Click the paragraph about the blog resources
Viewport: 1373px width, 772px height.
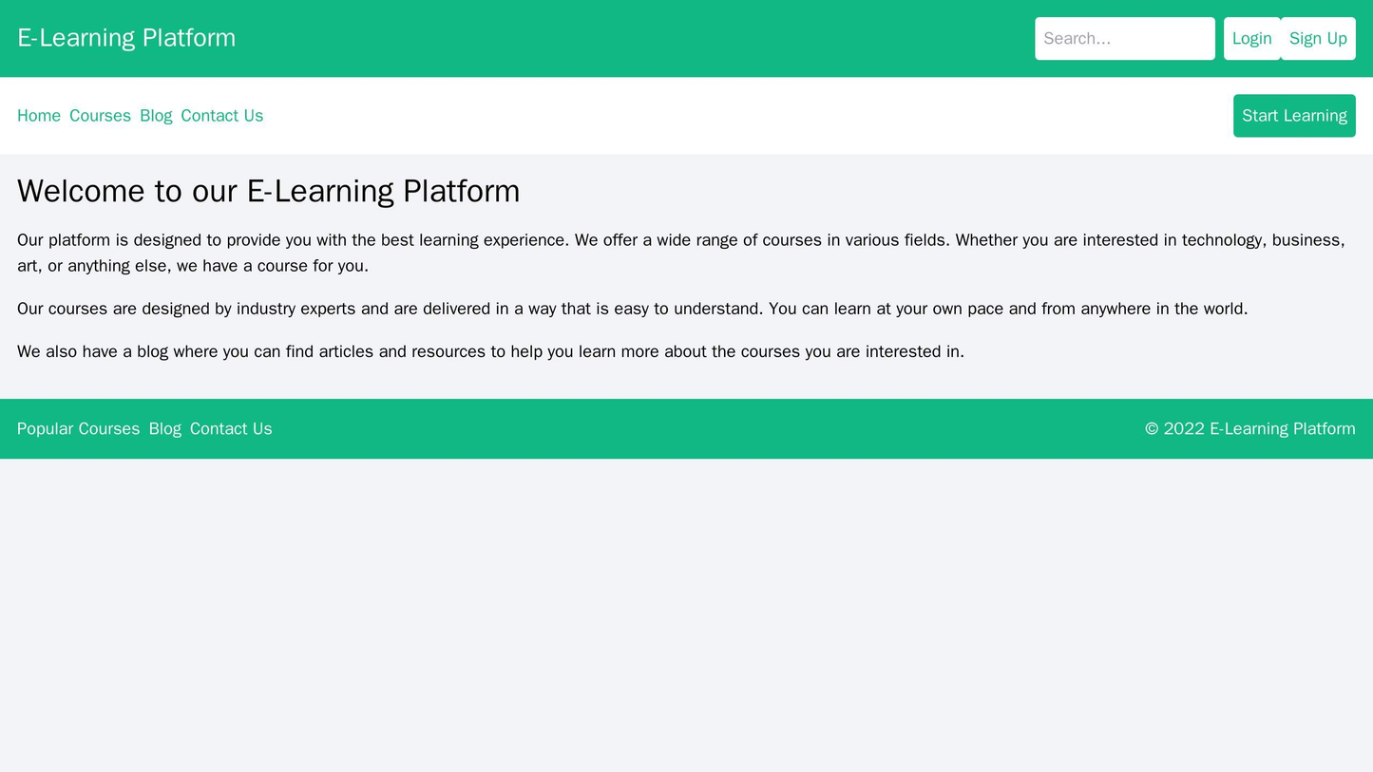(475, 349)
